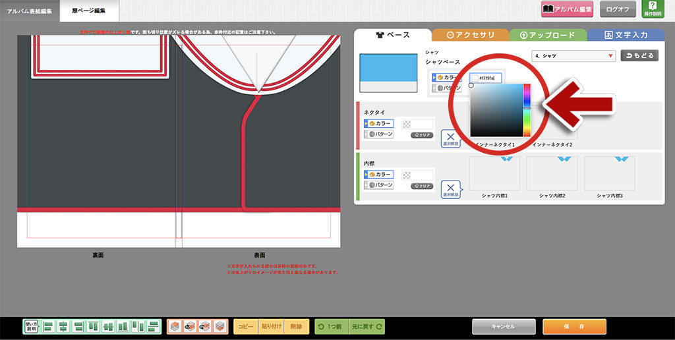Select カラー option for シャツベース
The height and width of the screenshot is (340, 675).
[x=448, y=78]
